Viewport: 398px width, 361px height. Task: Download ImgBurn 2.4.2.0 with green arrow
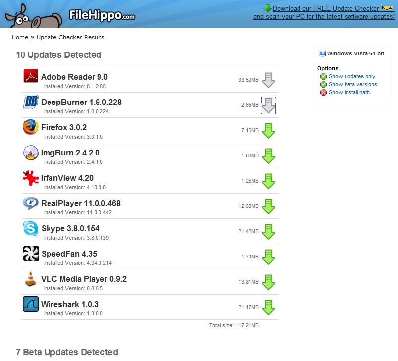coord(268,156)
